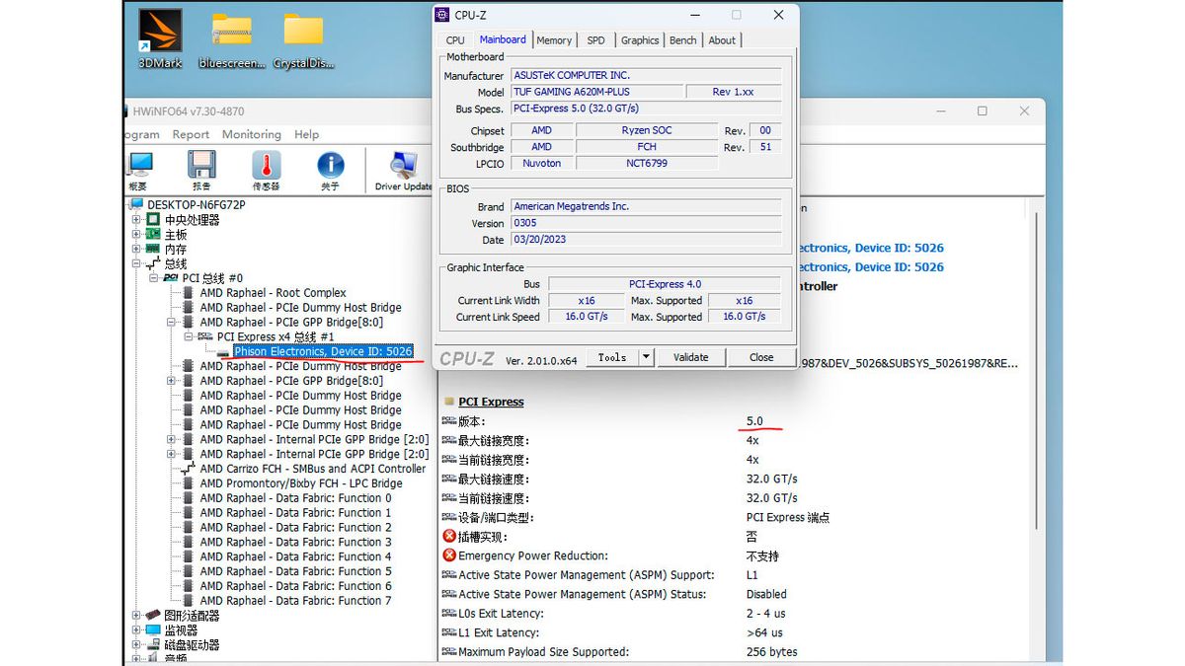Collapse the 总线 tree node
Screen dimensions: 1185x666
coord(136,264)
